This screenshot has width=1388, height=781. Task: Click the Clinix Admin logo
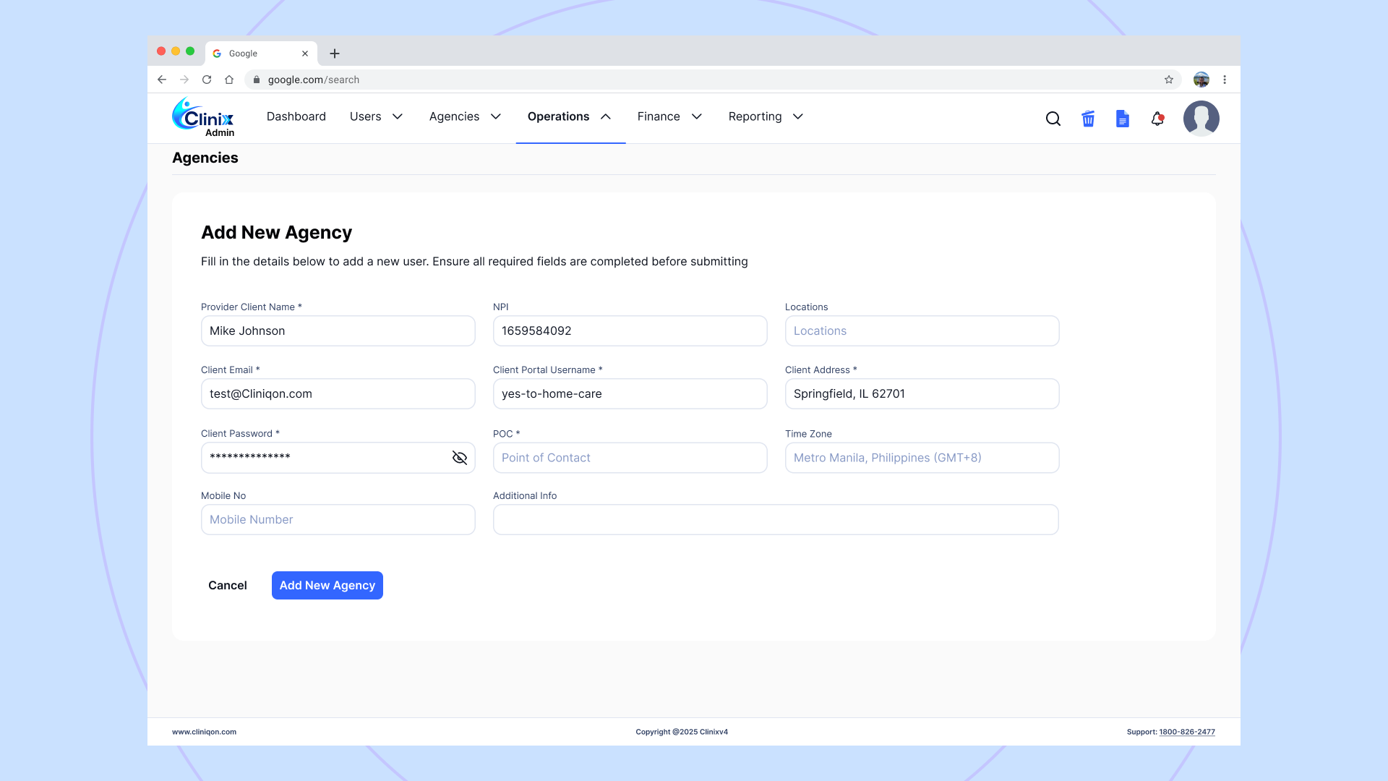[x=203, y=117]
